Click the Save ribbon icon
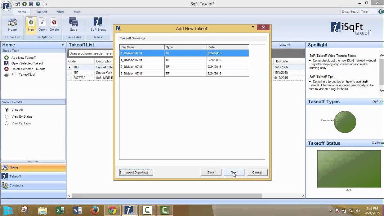The width and height of the screenshot is (384, 216). 73,22
